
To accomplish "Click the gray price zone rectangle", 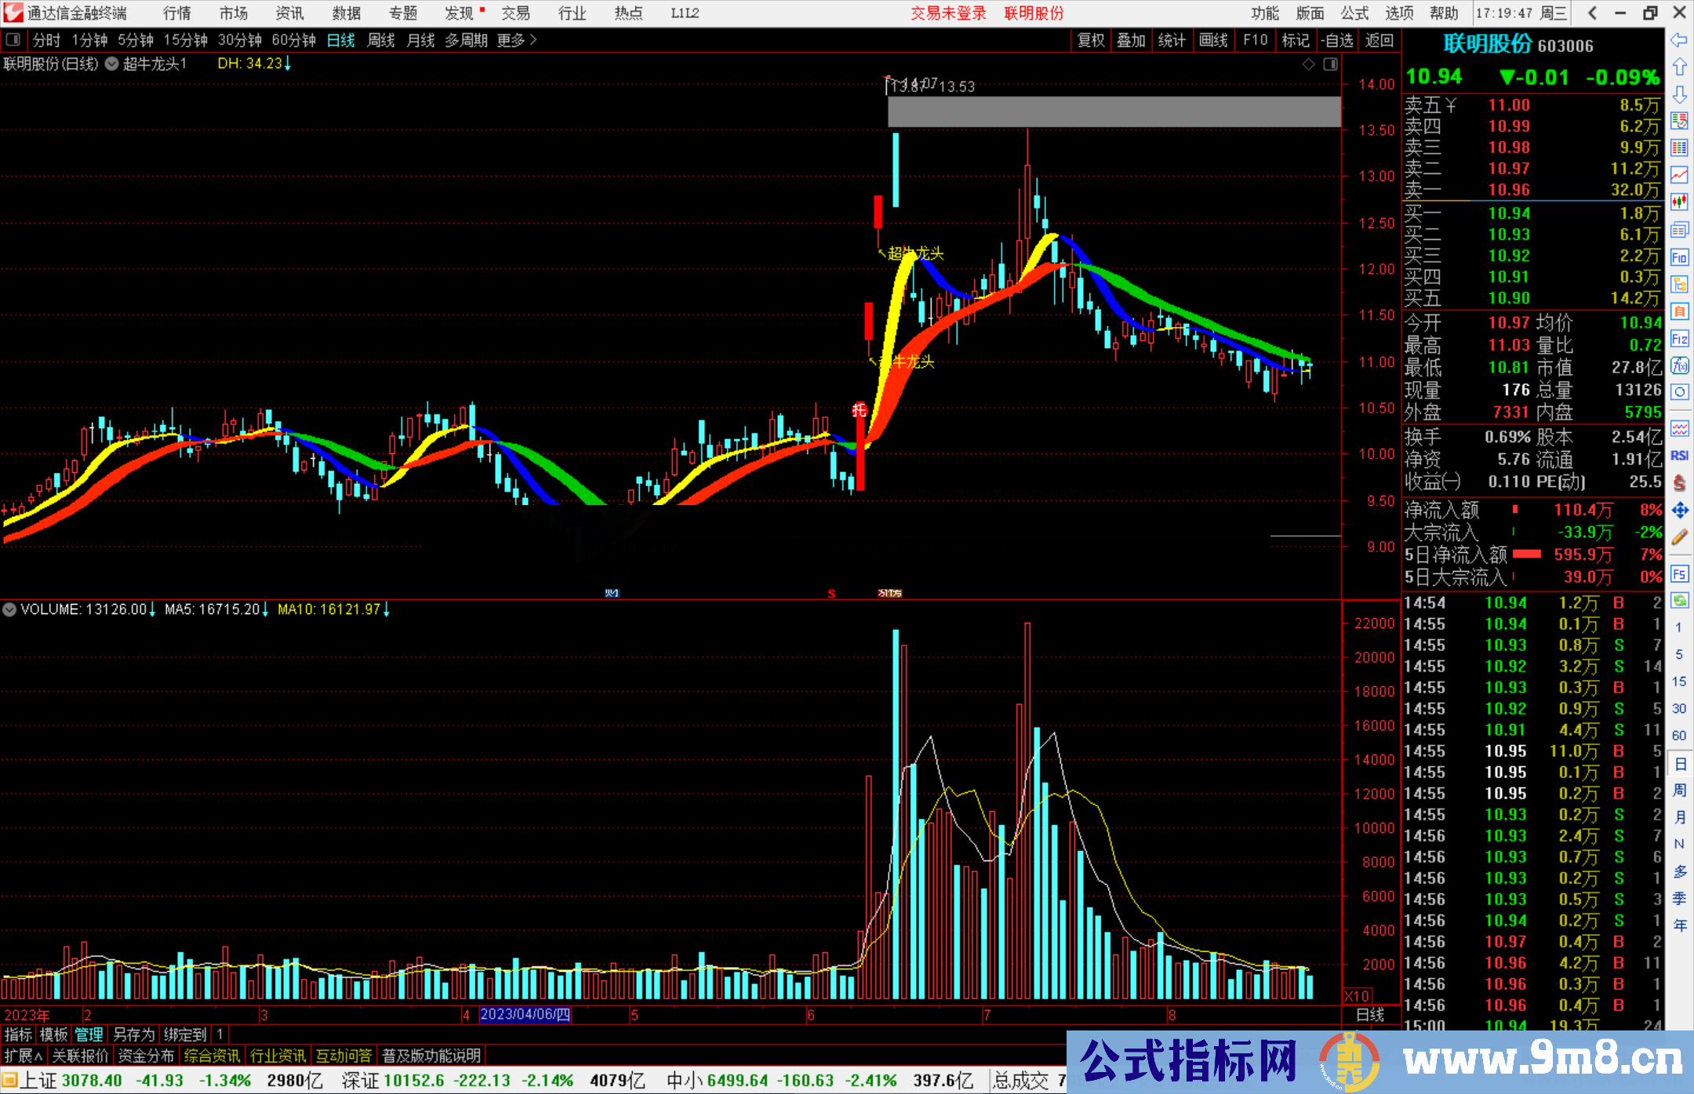I will pos(1114,111).
